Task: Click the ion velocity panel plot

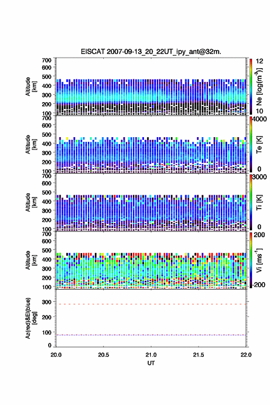Action: tap(151, 260)
